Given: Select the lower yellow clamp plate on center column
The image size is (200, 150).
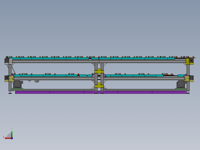Looking at the screenshot, I should (99, 86).
